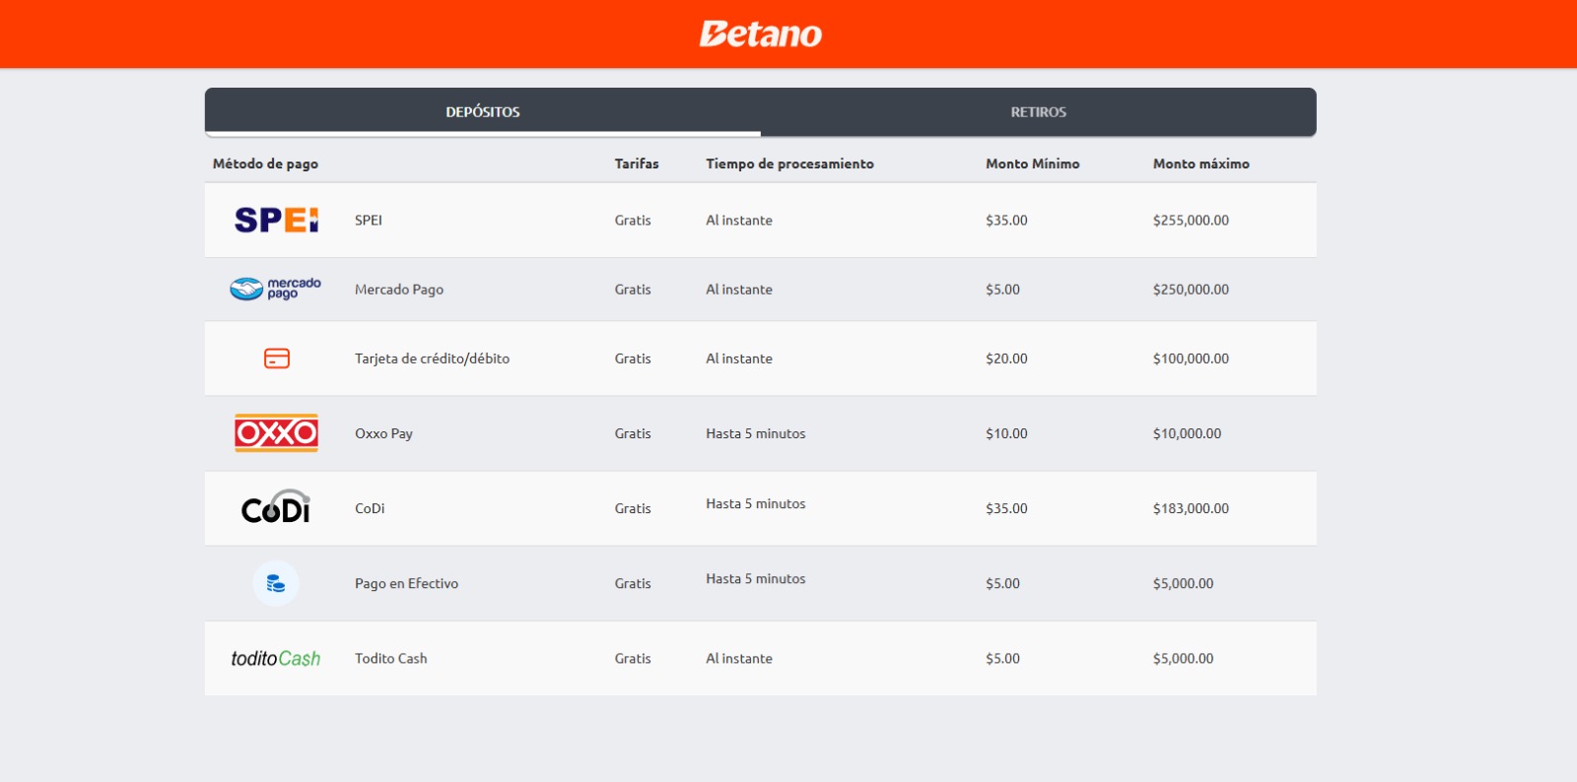Select the Mercado Pago method name

(399, 290)
